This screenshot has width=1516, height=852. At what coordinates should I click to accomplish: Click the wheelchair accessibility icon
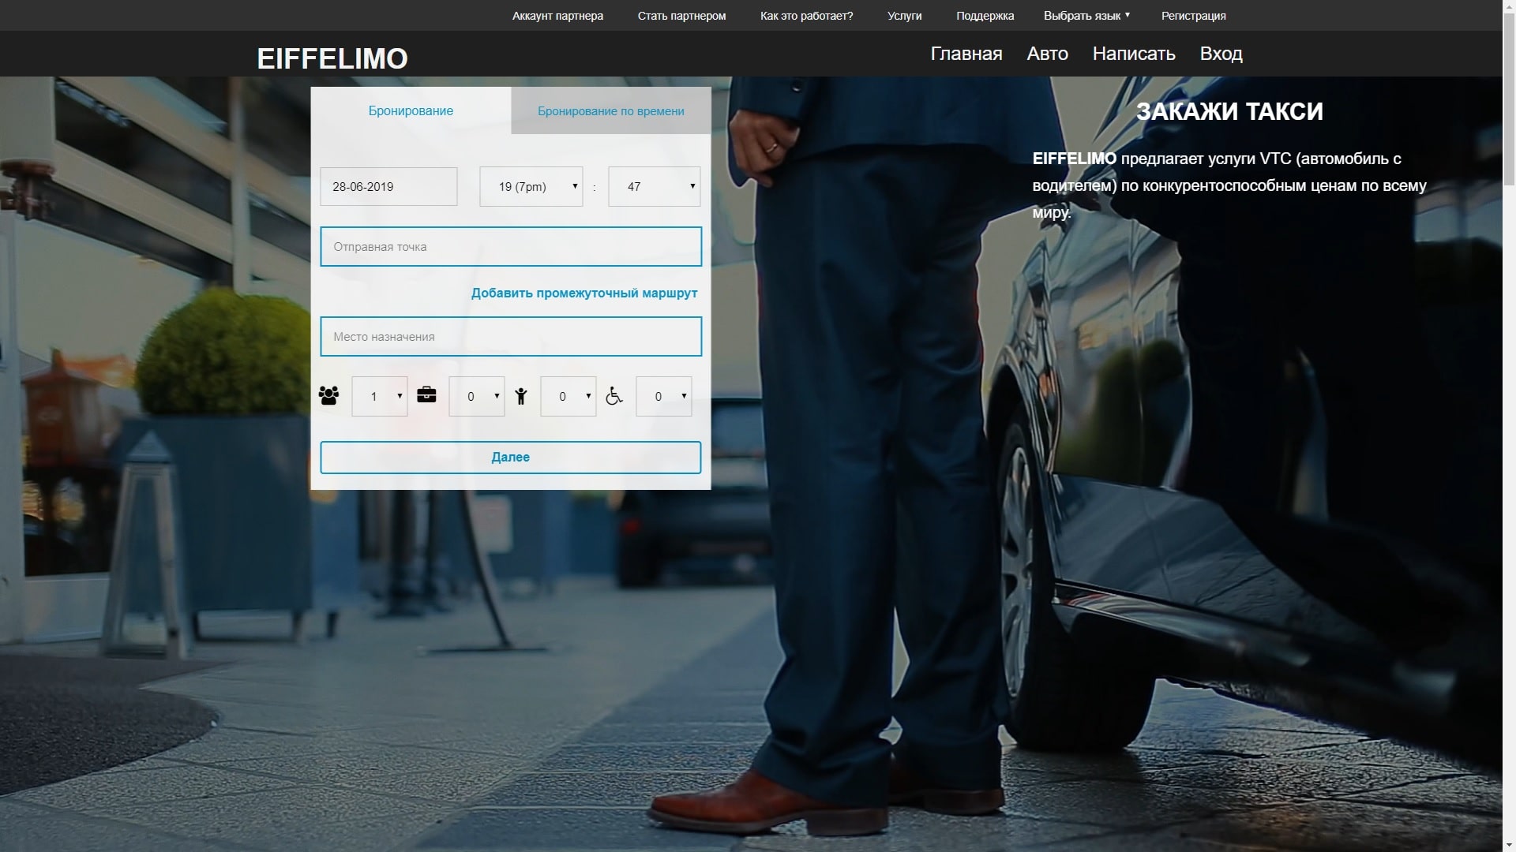click(x=614, y=395)
